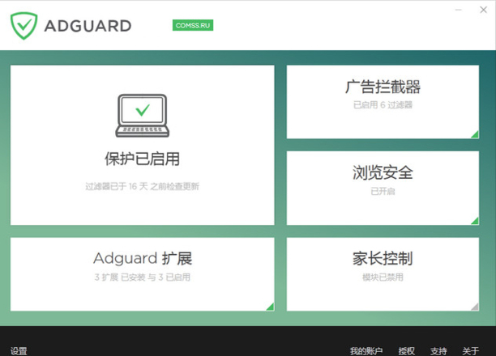
Task: Click the 过滤器已于 16 天 之前检查更新 text
Action: click(x=143, y=186)
